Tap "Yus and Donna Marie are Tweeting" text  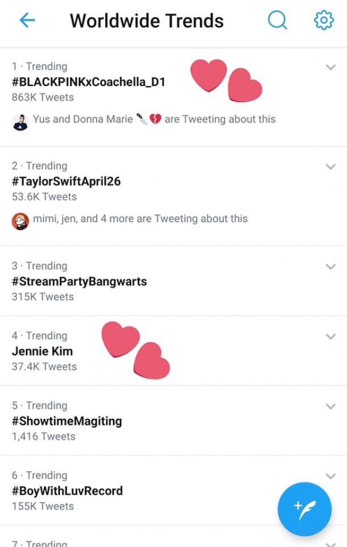(154, 119)
